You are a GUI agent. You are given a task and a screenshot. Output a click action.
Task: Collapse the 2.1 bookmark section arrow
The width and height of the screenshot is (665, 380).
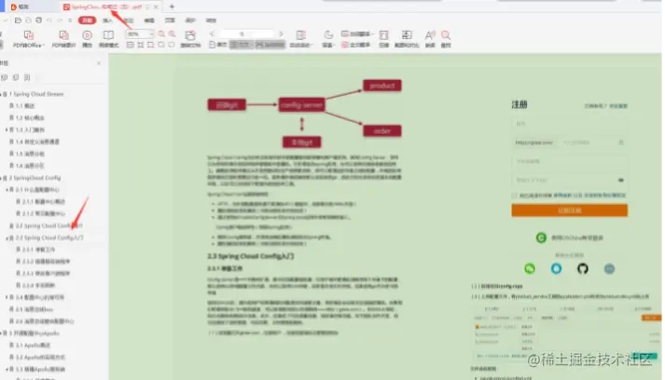(7, 190)
